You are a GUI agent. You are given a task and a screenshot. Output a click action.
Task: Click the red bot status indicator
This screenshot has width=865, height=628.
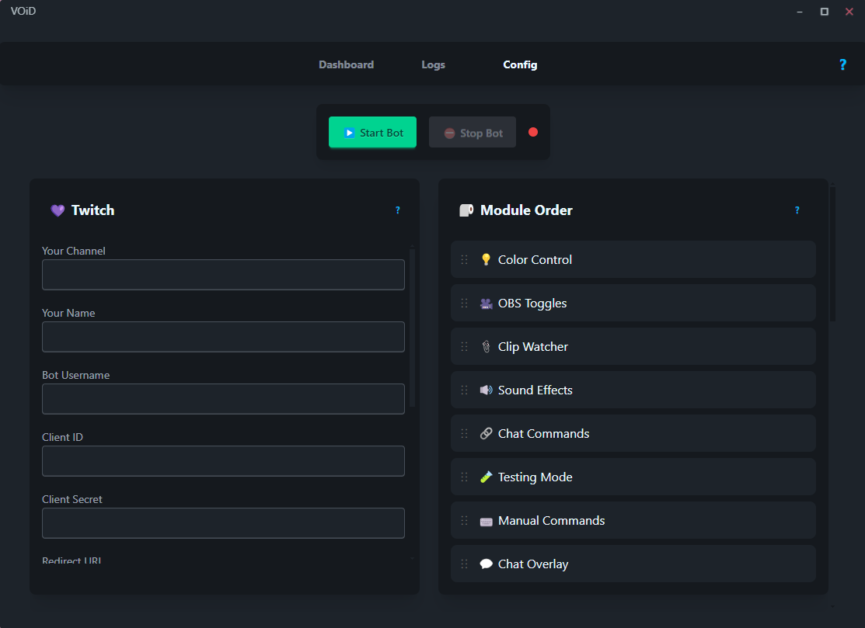[533, 132]
